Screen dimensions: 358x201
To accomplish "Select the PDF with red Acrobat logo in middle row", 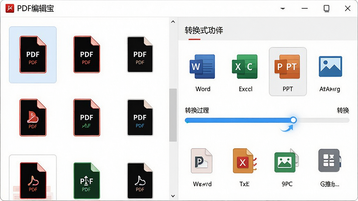I will pos(33,118).
